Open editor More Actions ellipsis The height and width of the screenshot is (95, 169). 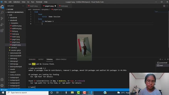[167, 6]
